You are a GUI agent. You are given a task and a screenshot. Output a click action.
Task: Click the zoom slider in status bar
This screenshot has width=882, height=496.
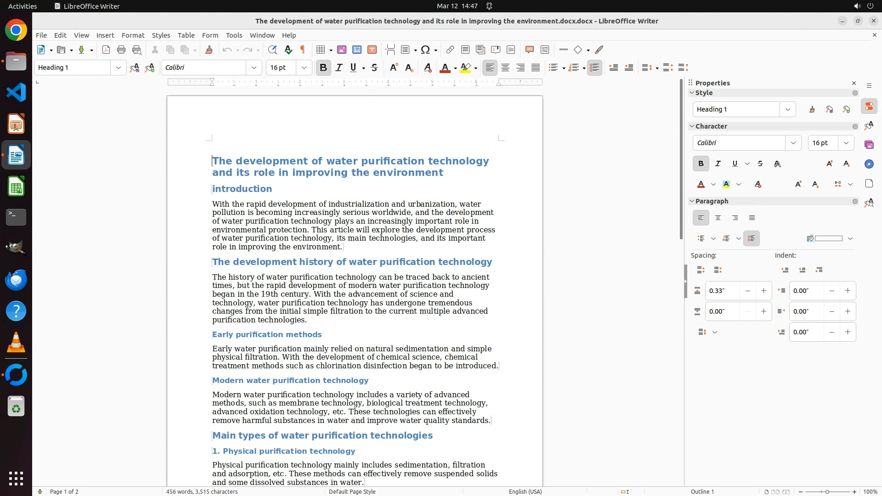pyautogui.click(x=827, y=491)
